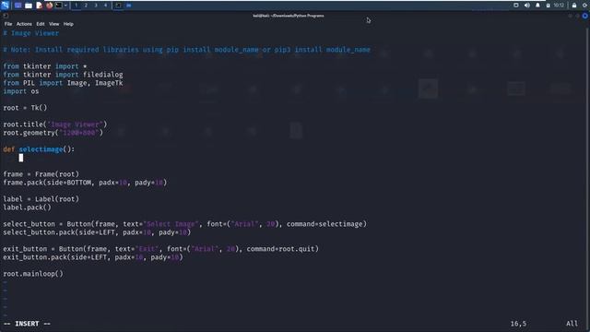Click the 'select_button = Button' line
The height and width of the screenshot is (332, 590).
[184, 223]
